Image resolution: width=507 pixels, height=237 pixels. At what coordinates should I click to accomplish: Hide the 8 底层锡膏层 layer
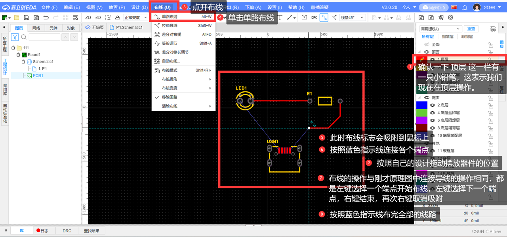(x=433, y=128)
